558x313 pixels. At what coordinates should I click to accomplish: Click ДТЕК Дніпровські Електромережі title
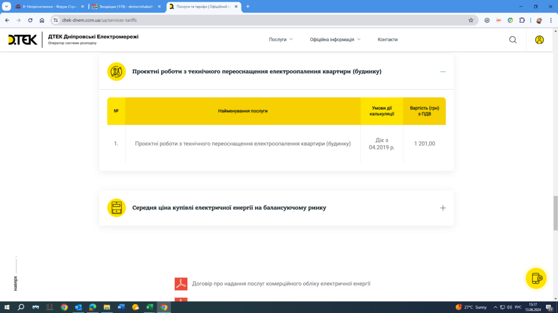[93, 37]
